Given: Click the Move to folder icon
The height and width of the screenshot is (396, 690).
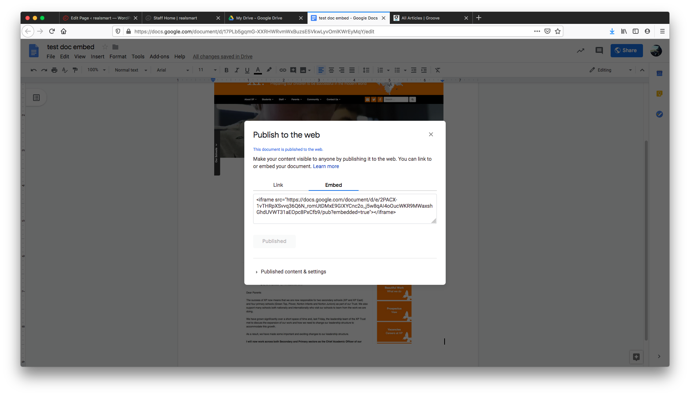Looking at the screenshot, I should click(115, 47).
